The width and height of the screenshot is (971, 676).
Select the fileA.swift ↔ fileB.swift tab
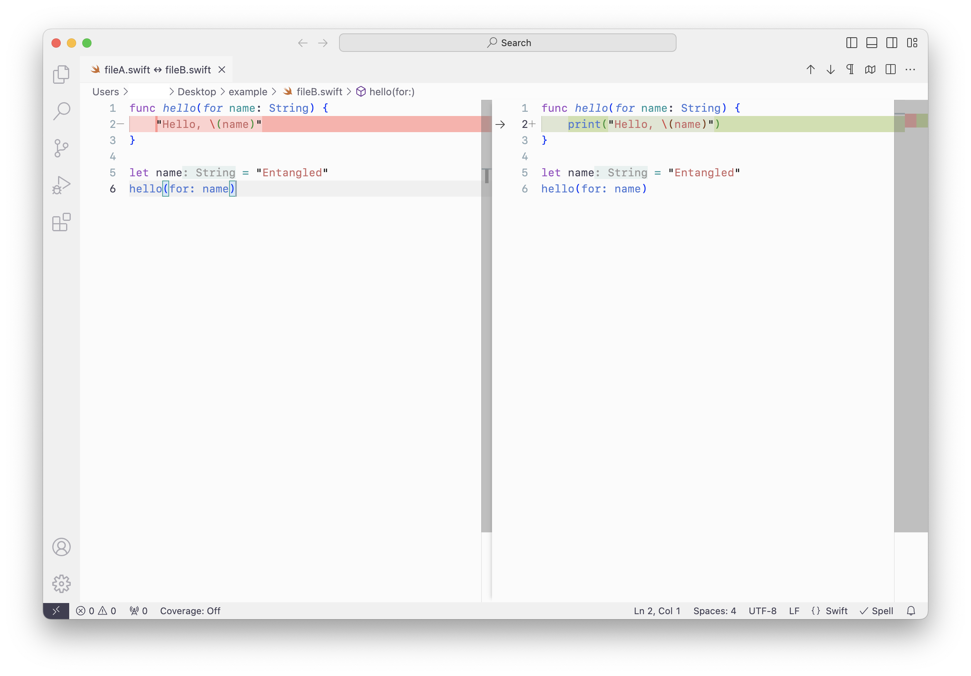[x=156, y=70]
